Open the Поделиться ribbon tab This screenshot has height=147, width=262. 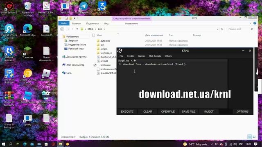tap(93, 24)
